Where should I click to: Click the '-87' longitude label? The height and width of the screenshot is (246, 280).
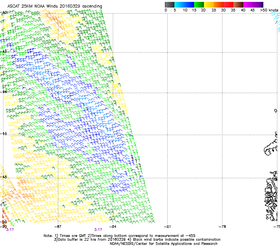[x=58, y=227]
